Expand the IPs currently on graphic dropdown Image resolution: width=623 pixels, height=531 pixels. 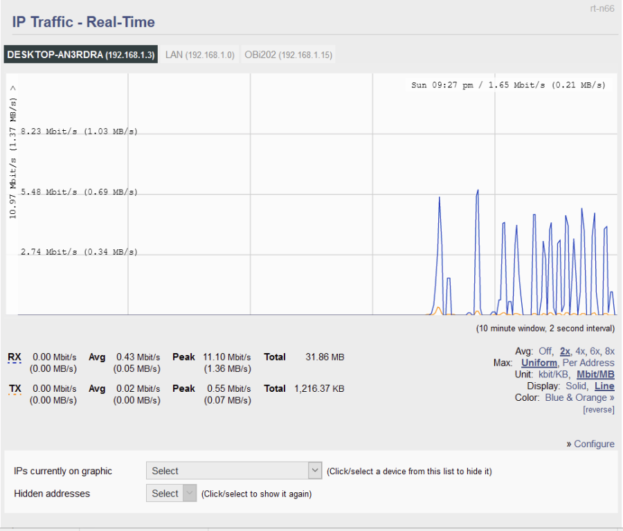click(x=234, y=471)
